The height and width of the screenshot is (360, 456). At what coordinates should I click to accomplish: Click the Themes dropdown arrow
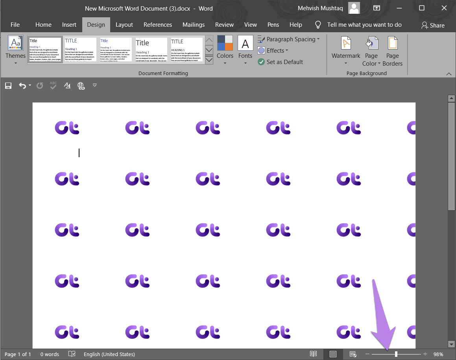pos(15,63)
